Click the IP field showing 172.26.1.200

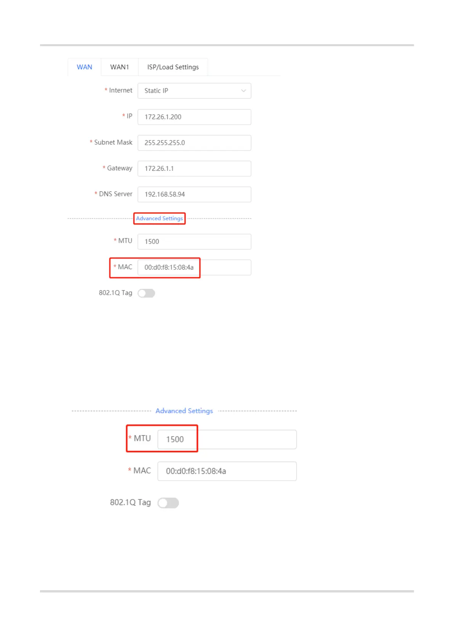(x=194, y=117)
